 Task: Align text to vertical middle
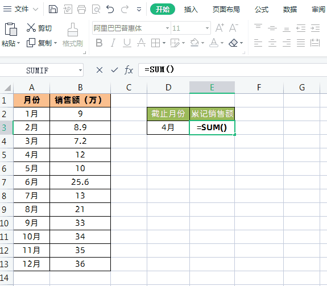click(x=272, y=28)
